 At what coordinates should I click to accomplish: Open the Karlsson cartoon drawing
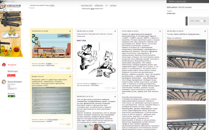(96, 60)
